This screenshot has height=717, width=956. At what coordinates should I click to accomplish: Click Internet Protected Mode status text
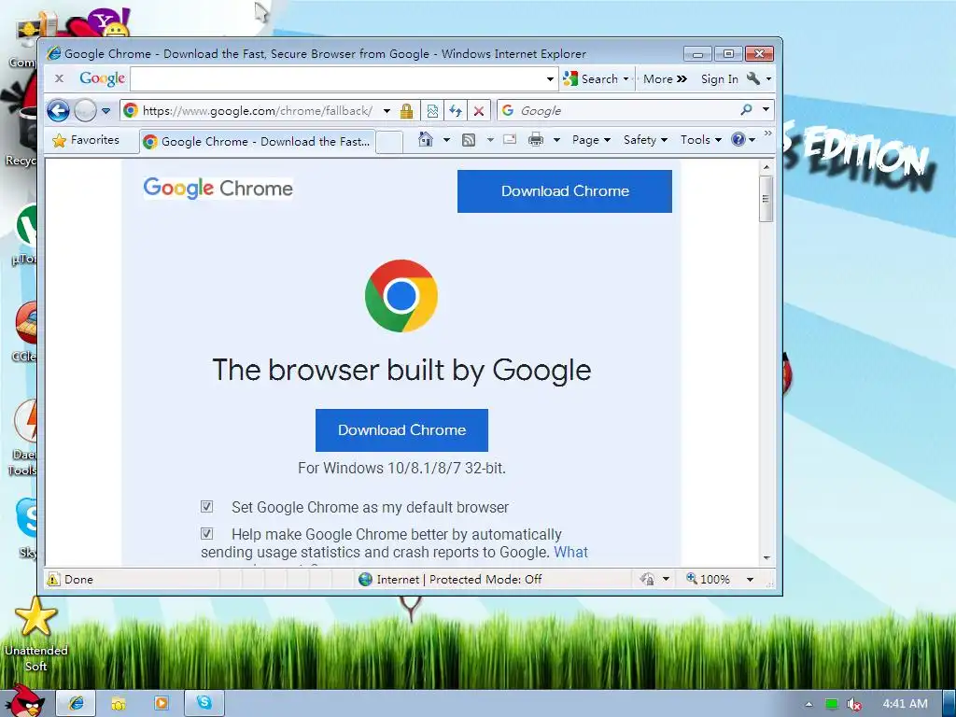pyautogui.click(x=459, y=579)
